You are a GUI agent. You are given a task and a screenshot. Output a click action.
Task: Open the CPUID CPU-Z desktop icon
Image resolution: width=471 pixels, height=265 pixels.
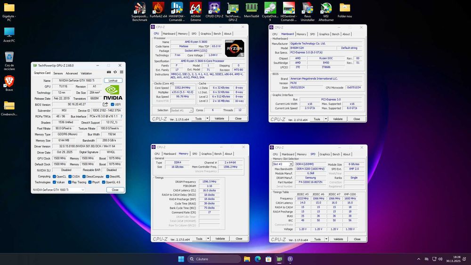pyautogui.click(x=214, y=10)
